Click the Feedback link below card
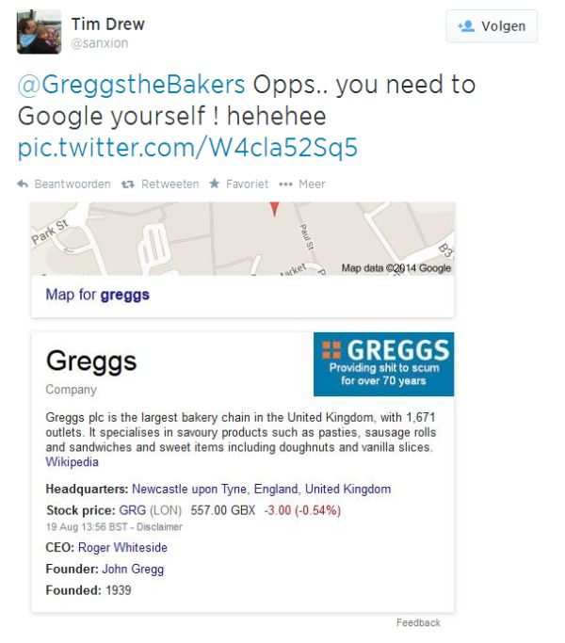 (418, 622)
